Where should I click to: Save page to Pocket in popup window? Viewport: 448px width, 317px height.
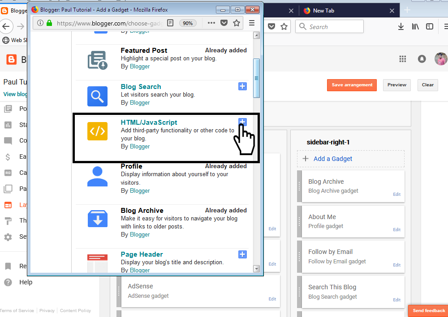point(224,23)
